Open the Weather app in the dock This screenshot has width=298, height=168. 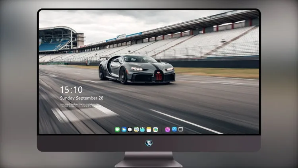coord(124,129)
